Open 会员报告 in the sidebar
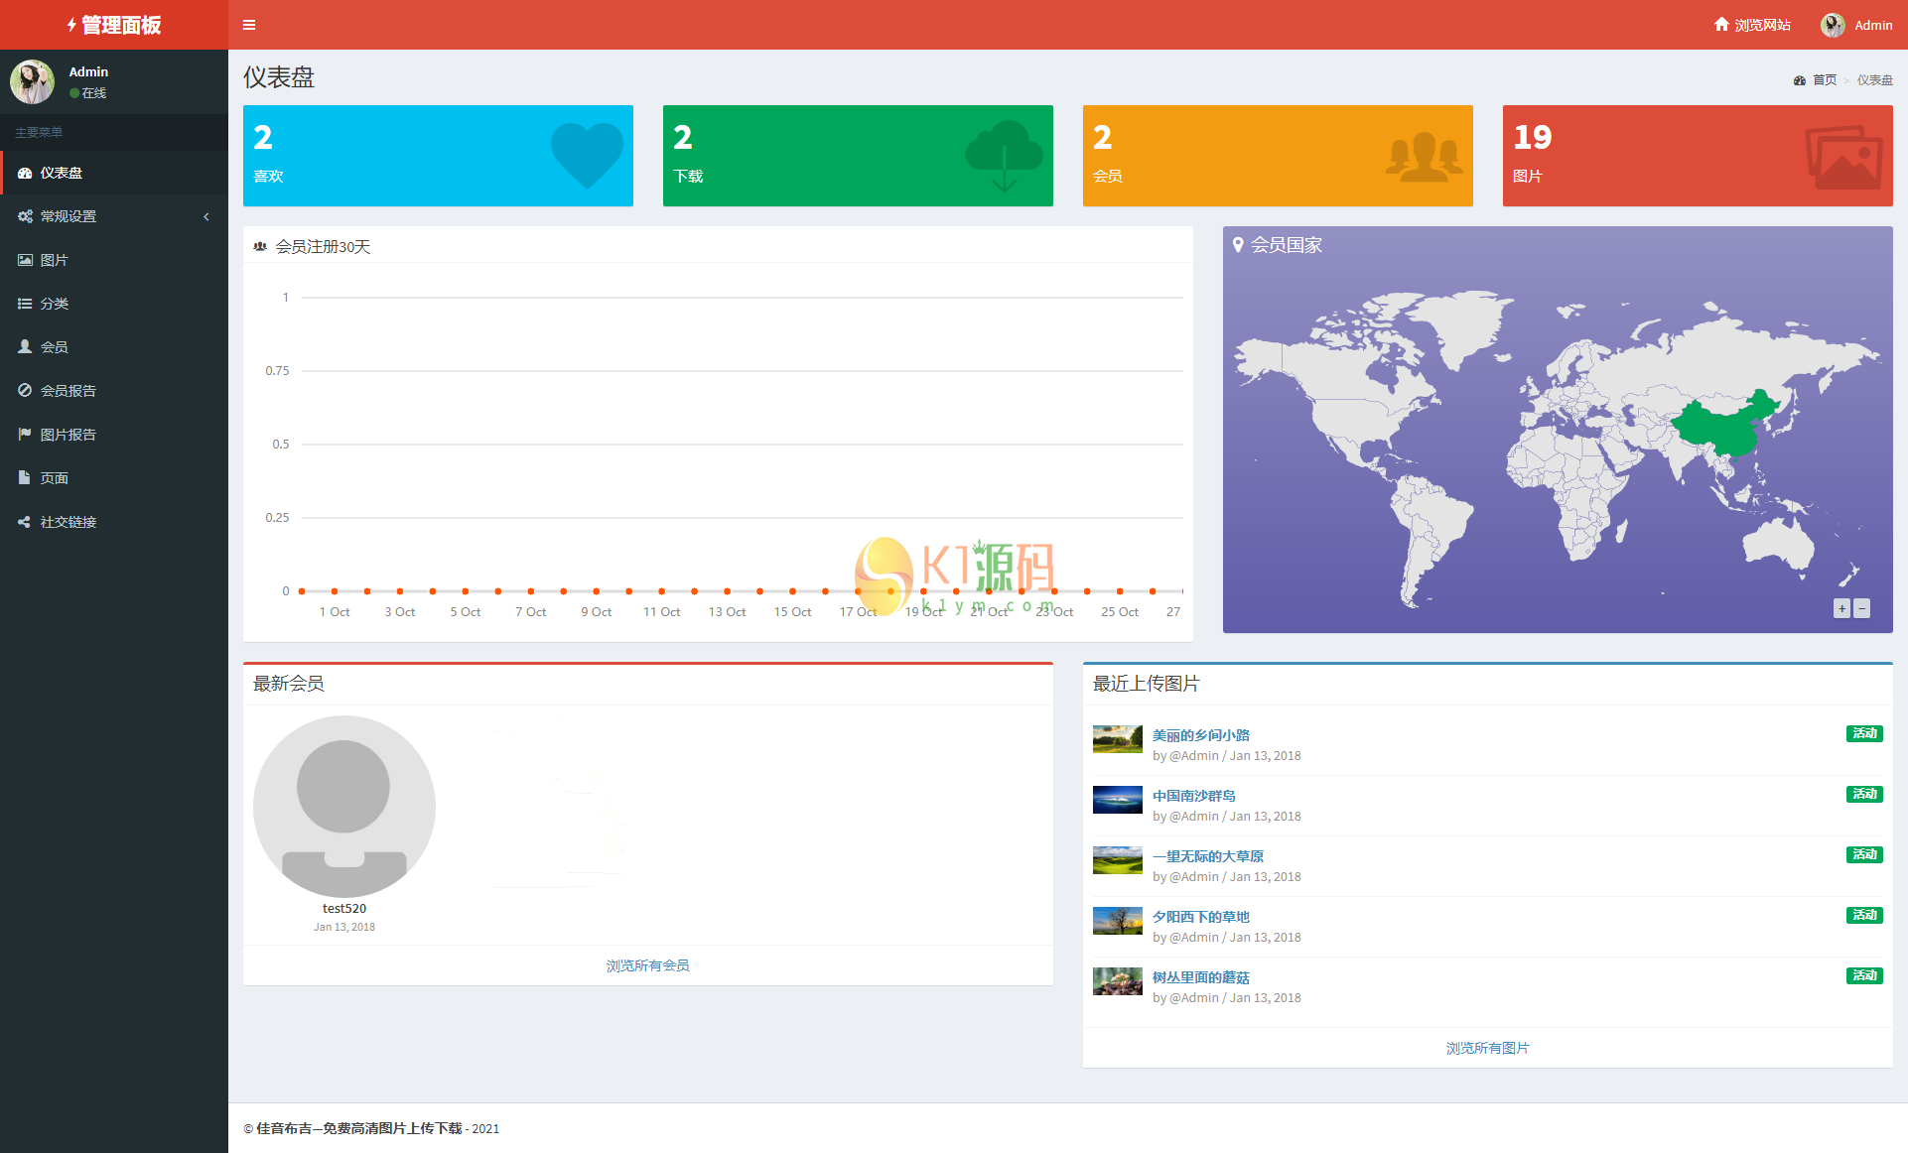The height and width of the screenshot is (1153, 1908). pyautogui.click(x=68, y=391)
